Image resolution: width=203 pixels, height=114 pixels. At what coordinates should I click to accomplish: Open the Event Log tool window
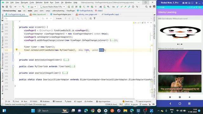128,101
